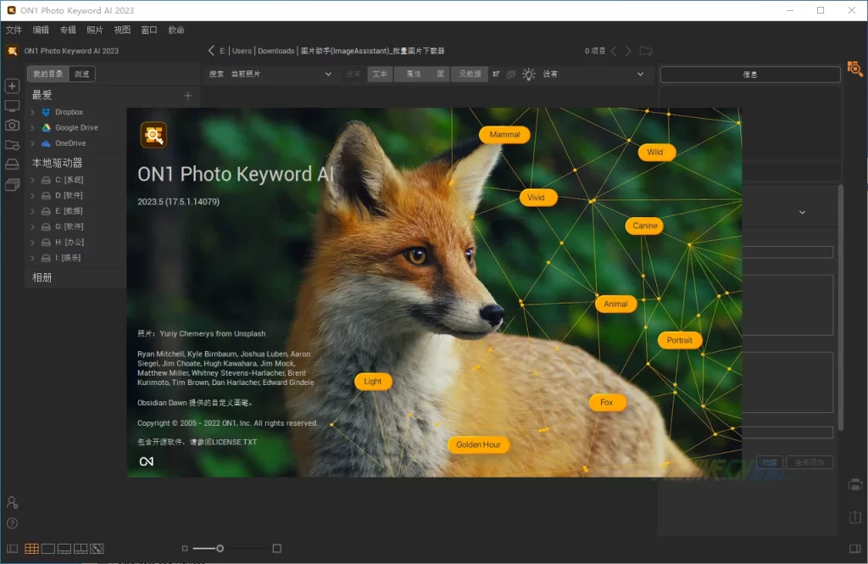Screen dimensions: 868x564
Task: Click the 信息 panel button
Action: tap(749, 75)
